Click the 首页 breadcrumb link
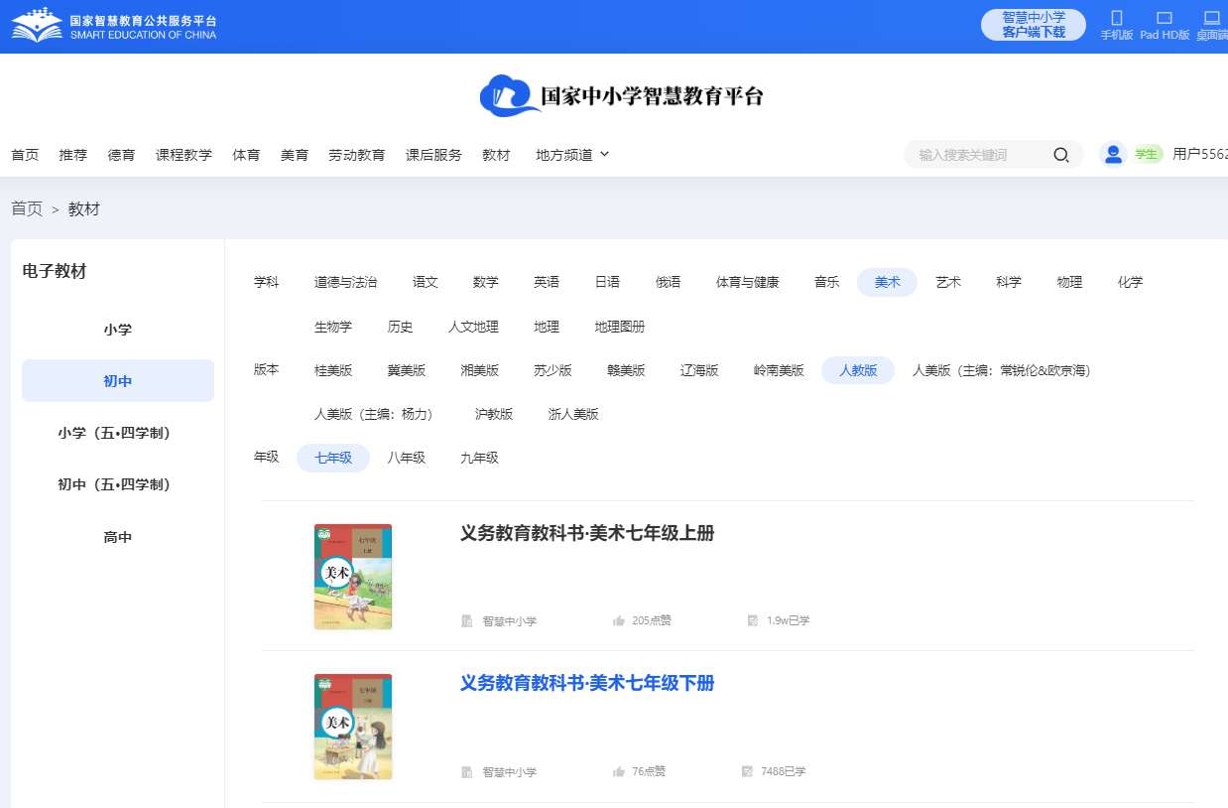 [x=27, y=208]
